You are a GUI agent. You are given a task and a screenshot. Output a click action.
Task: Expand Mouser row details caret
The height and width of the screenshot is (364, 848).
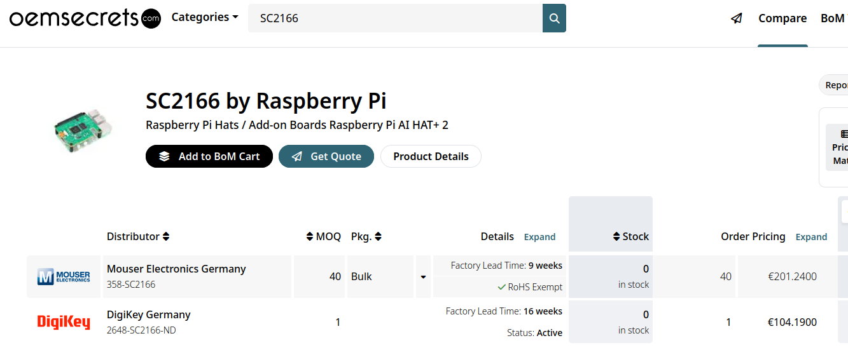423,277
